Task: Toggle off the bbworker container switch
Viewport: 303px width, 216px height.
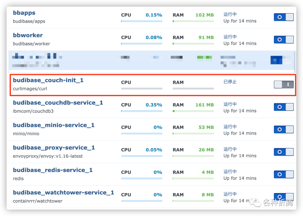Action: pyautogui.click(x=284, y=40)
